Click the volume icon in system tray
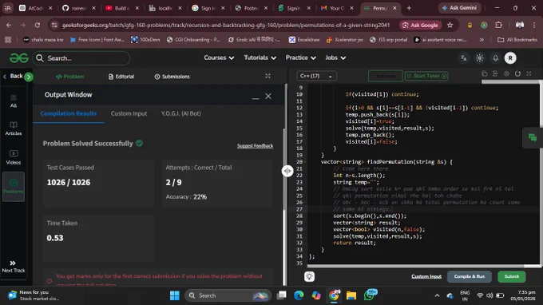 (489, 295)
